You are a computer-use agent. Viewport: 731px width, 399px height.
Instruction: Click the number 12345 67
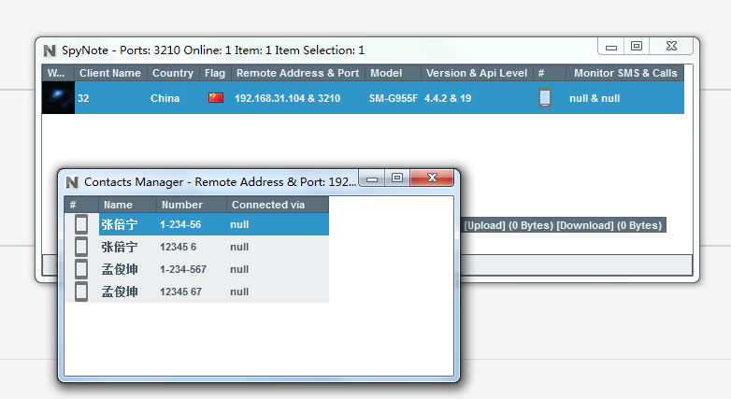pos(181,292)
